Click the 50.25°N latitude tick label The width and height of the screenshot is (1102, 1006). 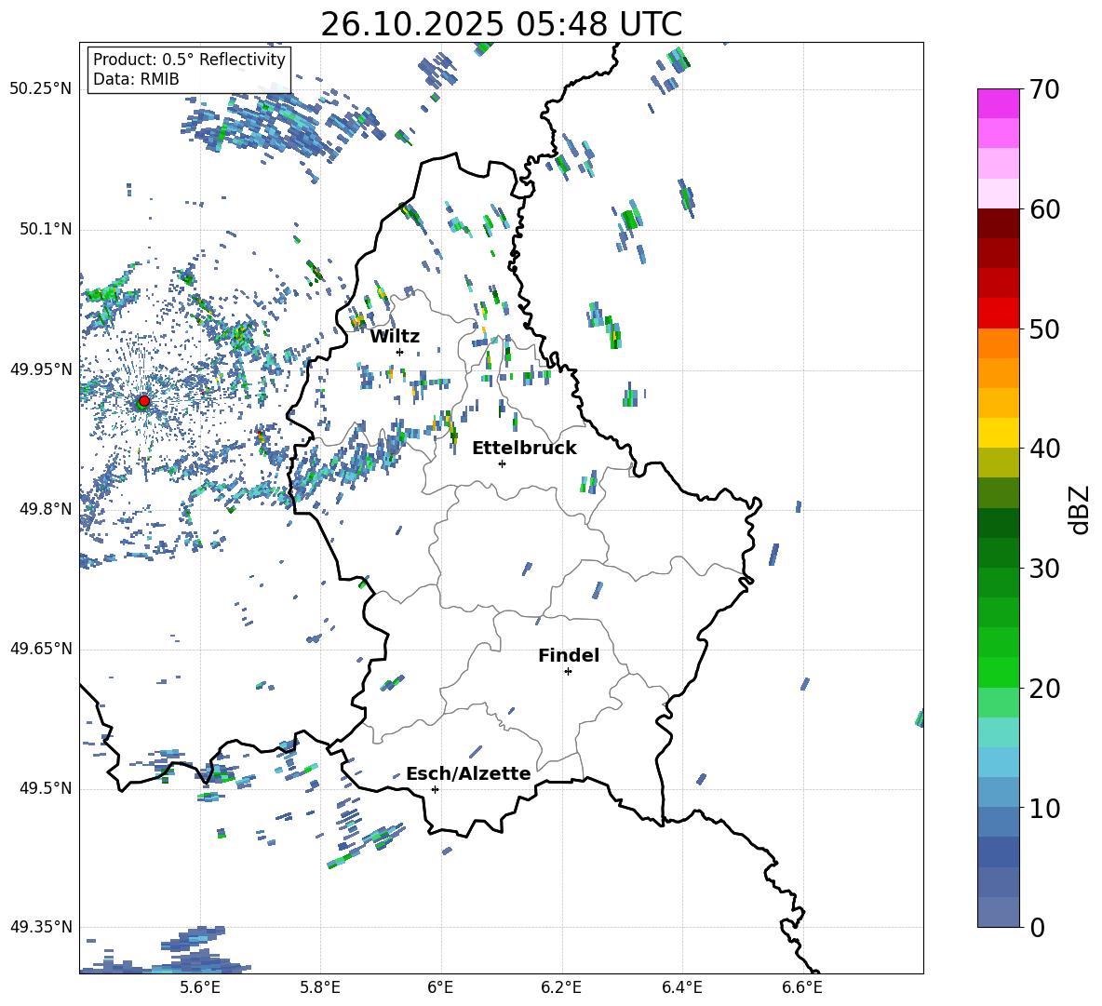[x=41, y=89]
